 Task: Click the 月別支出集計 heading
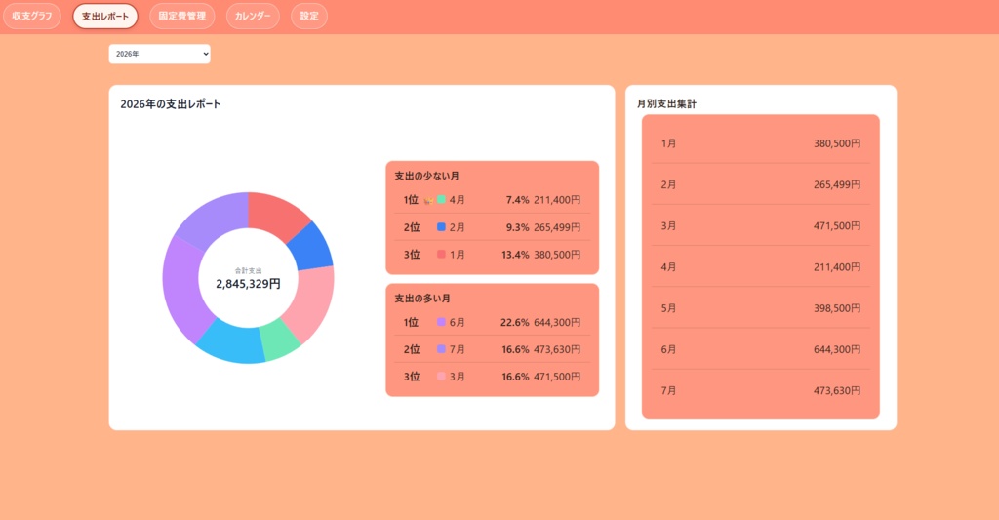[667, 103]
